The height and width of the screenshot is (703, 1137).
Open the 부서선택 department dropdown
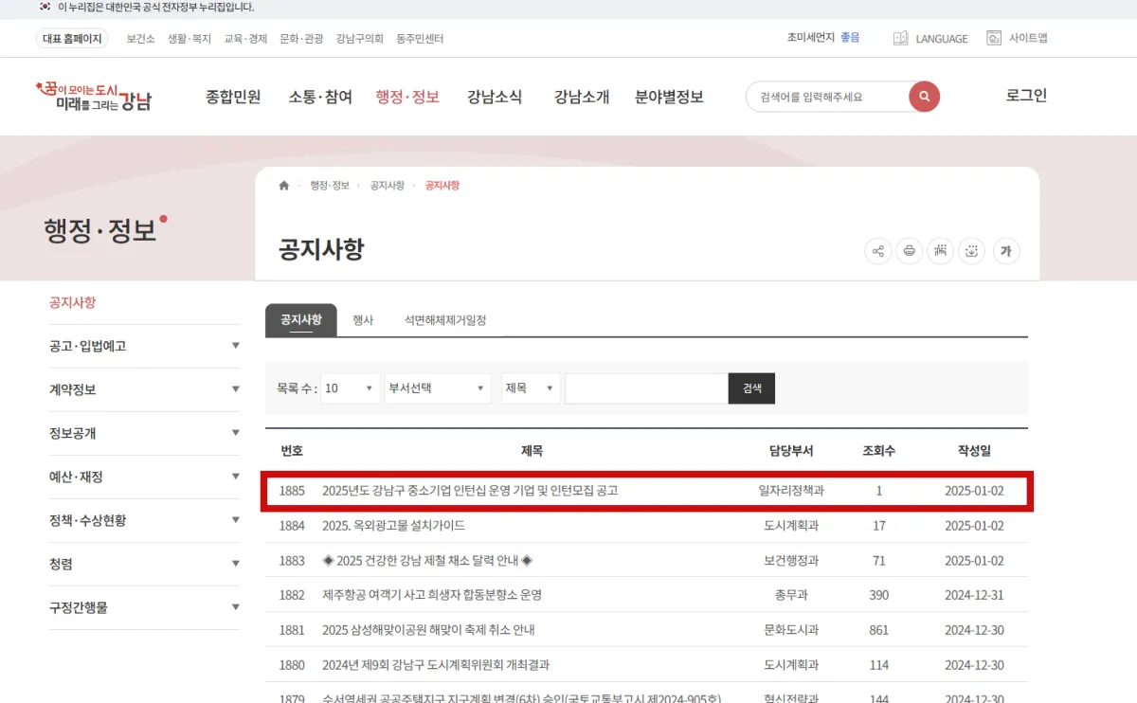click(x=437, y=388)
